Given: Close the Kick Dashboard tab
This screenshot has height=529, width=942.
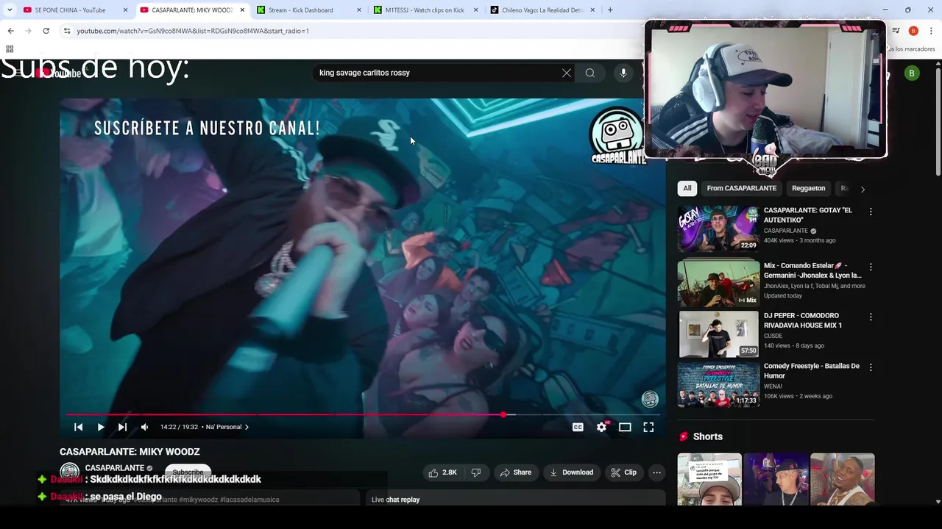Looking at the screenshot, I should point(359,10).
